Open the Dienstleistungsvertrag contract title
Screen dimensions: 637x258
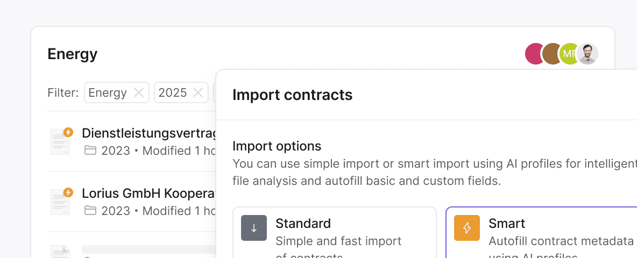point(148,133)
